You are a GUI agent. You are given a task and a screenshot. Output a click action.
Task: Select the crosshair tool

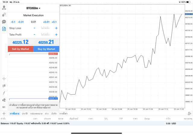[4, 79]
